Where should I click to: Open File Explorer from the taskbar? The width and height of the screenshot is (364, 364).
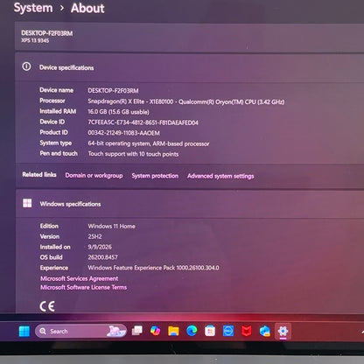tap(173, 331)
